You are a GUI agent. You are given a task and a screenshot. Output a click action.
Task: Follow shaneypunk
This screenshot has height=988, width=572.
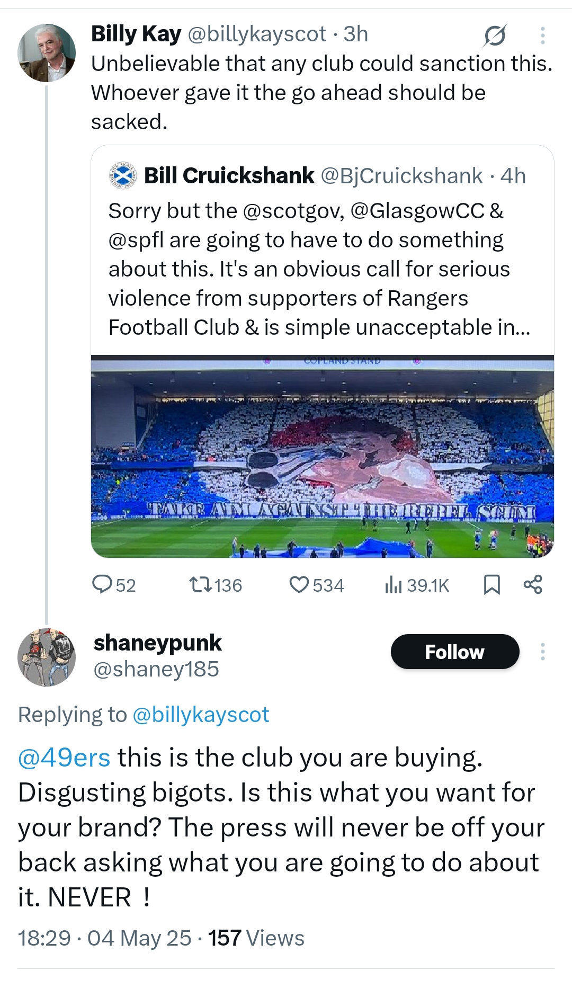coord(455,652)
